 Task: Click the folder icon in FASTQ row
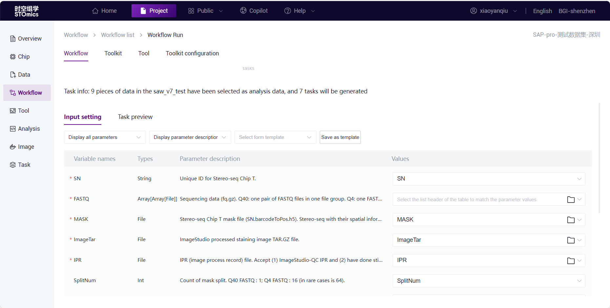571,200
